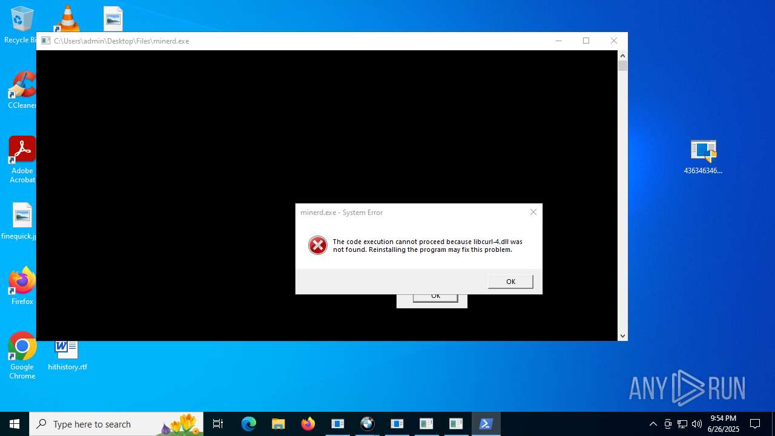Click console scrollbar up arrow
Viewport: 775px width, 436px height.
coord(622,56)
